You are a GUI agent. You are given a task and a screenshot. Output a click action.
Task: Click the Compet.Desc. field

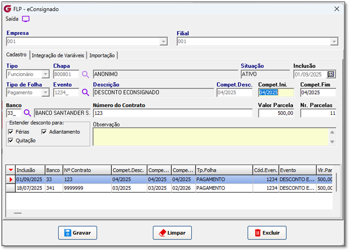point(234,92)
